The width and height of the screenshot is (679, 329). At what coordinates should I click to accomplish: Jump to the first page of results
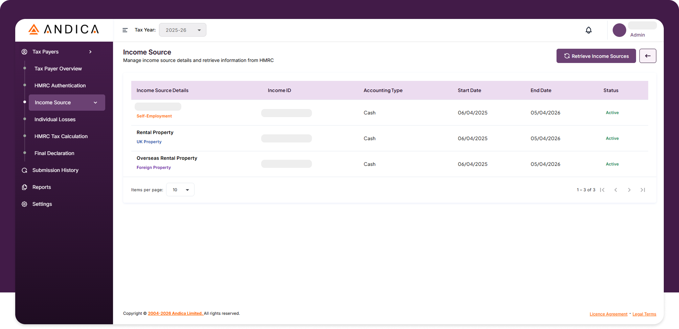coord(602,190)
